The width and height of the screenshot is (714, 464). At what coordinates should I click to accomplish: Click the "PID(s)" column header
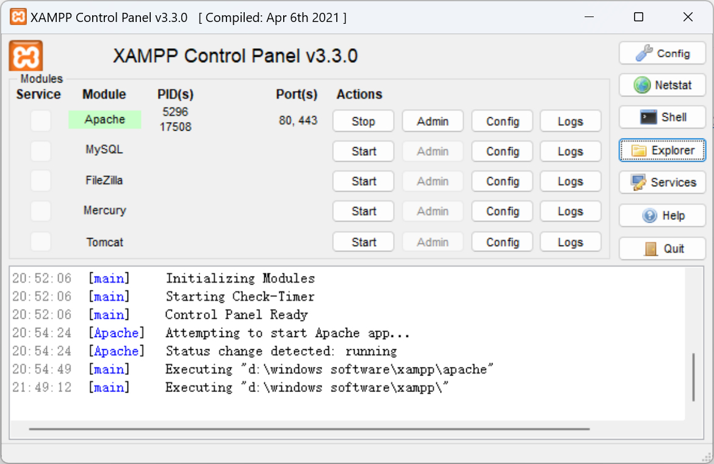pyautogui.click(x=175, y=94)
